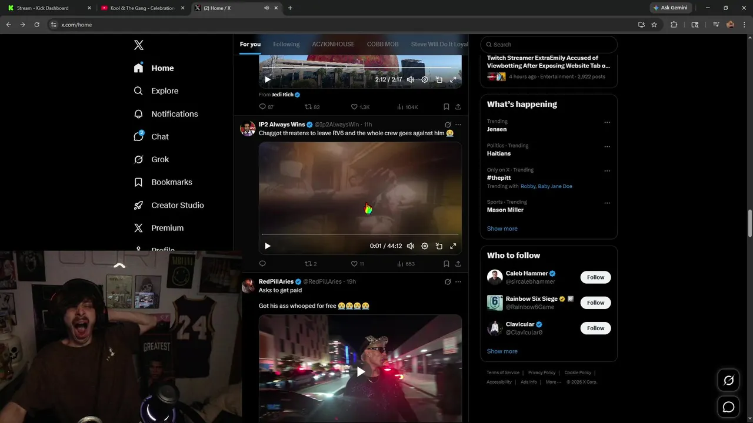Switch to the COBB MOB tab
The width and height of the screenshot is (753, 423).
point(382,44)
